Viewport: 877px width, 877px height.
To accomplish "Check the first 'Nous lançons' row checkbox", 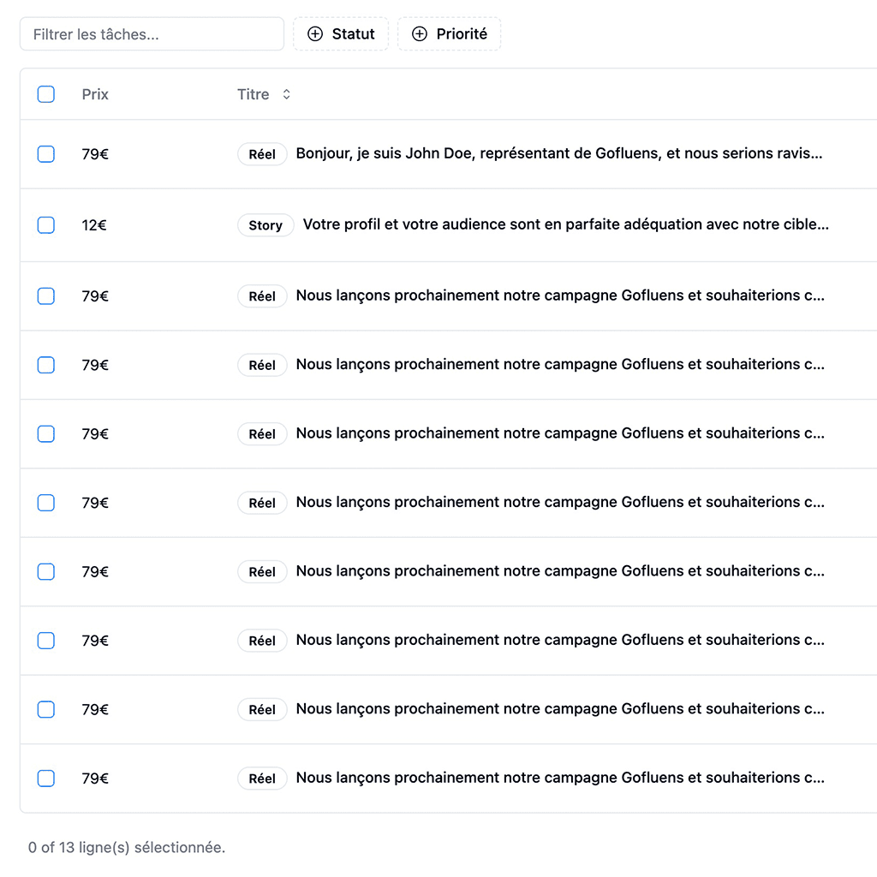I will click(46, 296).
